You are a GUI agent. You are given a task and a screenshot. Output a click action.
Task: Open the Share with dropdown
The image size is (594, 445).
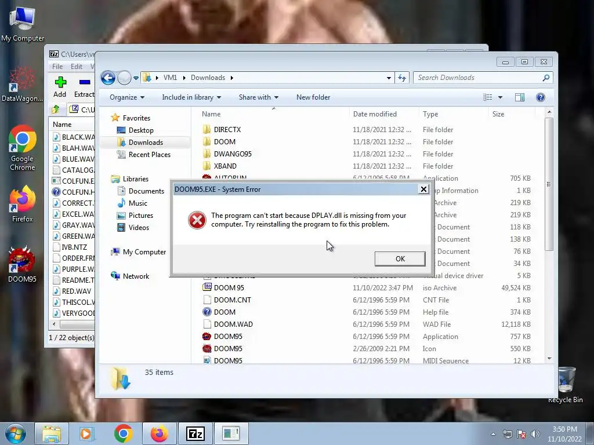(x=258, y=97)
